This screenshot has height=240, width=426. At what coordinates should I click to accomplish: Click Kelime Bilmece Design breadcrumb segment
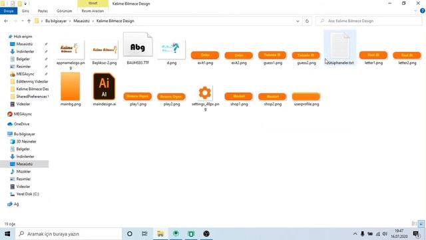[x=115, y=21]
